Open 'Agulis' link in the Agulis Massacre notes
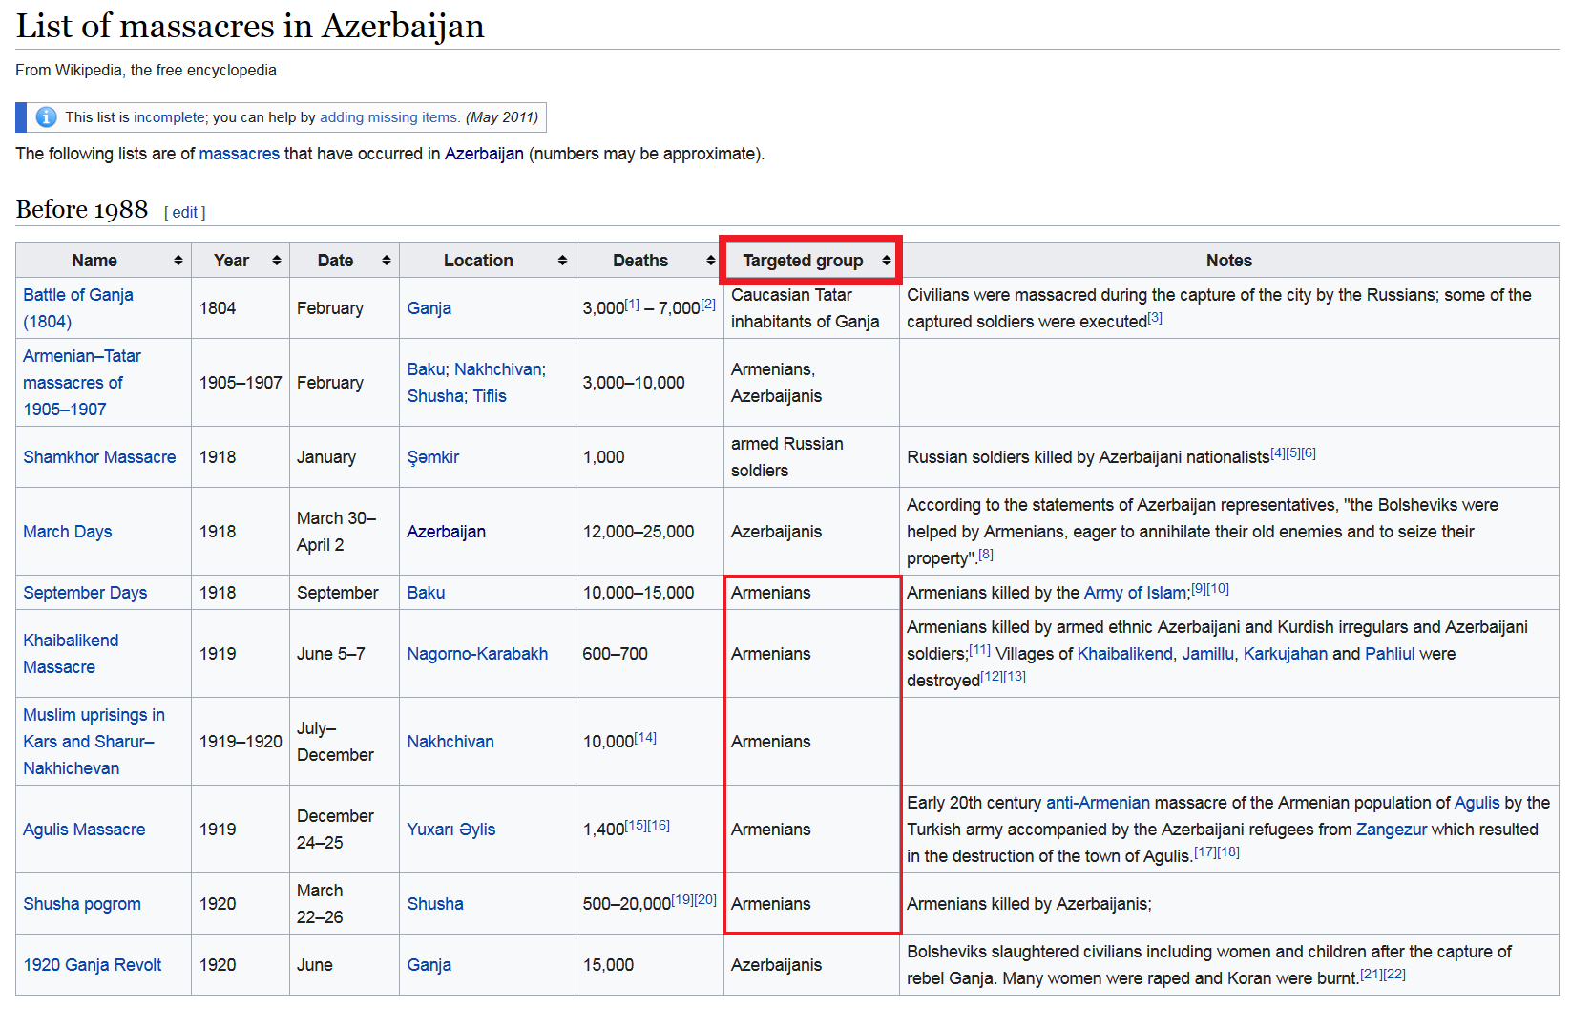Screen dimensions: 1571x1009 click(x=1477, y=803)
